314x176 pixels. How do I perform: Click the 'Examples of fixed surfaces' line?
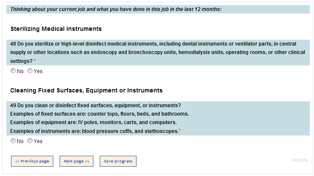[x=99, y=114]
